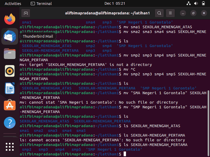Image resolution: width=210 pixels, height=157 pixels.
Task: Click the 'ls SEKOLAH_MENENGAH_ATAS' command
Action: tap(152, 126)
